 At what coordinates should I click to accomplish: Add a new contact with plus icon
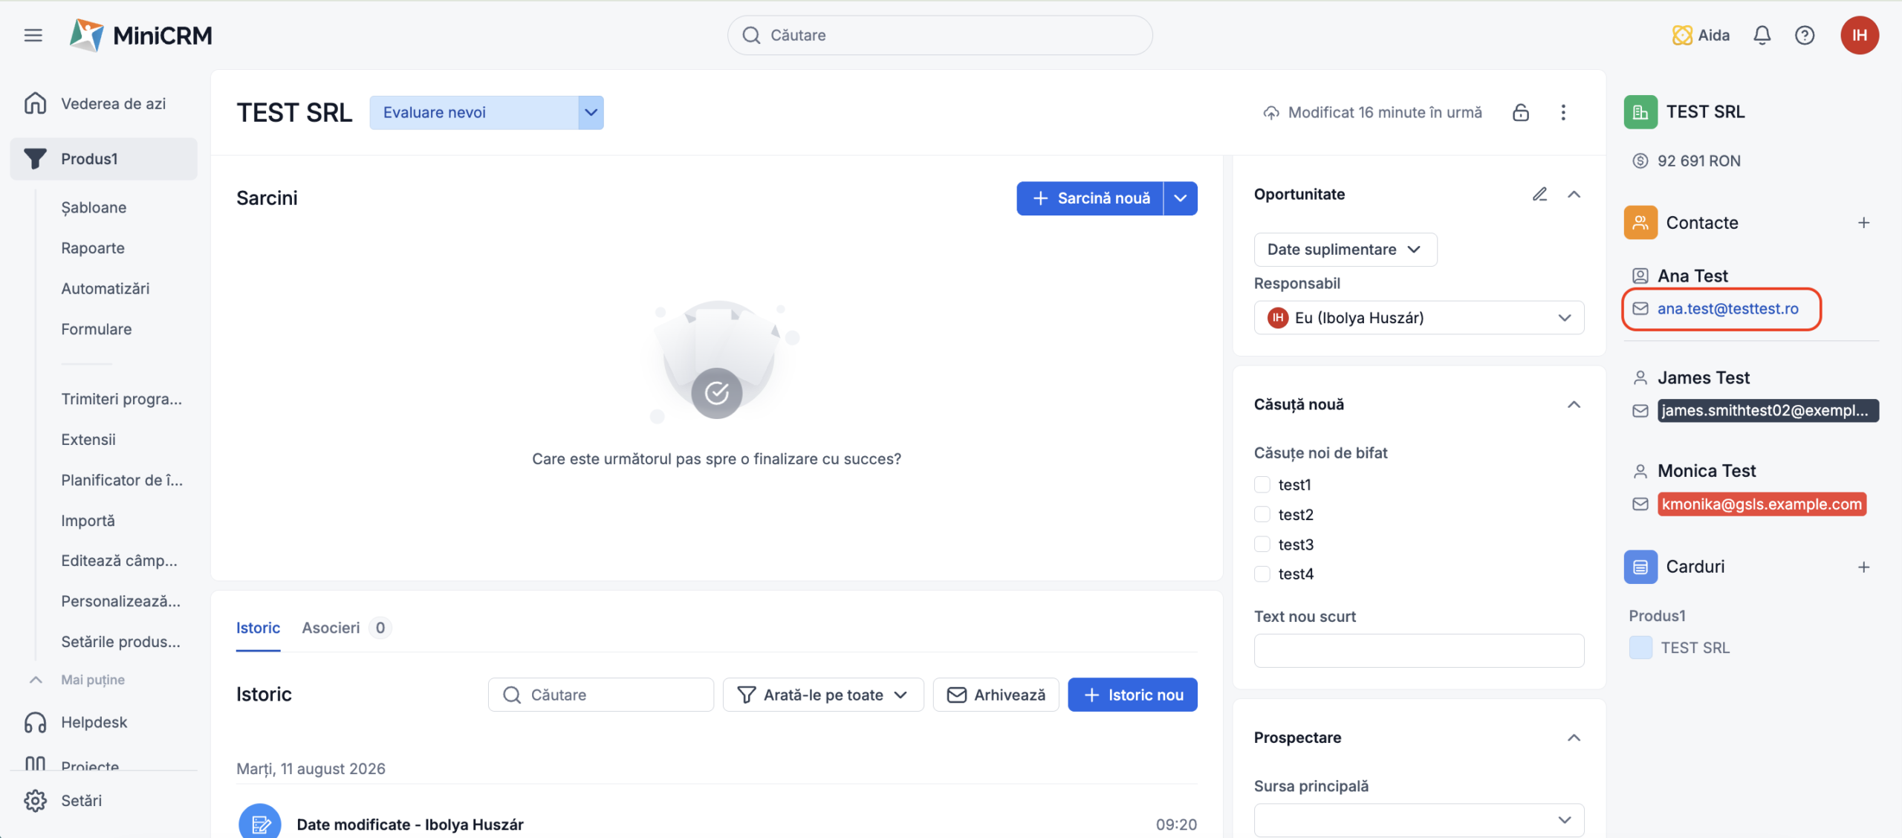click(1863, 223)
